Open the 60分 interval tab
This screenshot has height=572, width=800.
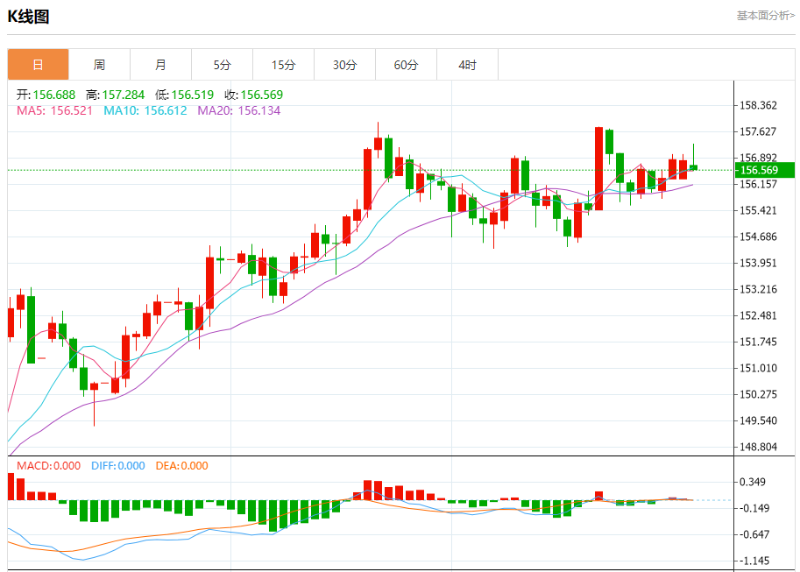(x=406, y=65)
